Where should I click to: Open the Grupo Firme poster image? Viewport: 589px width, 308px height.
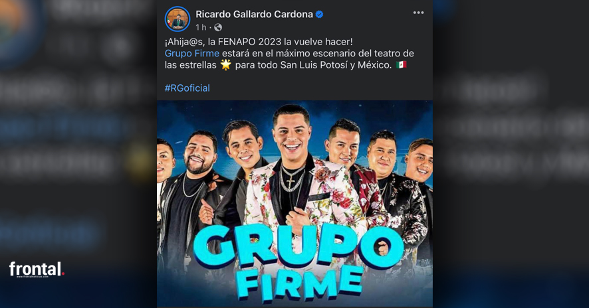point(294,204)
